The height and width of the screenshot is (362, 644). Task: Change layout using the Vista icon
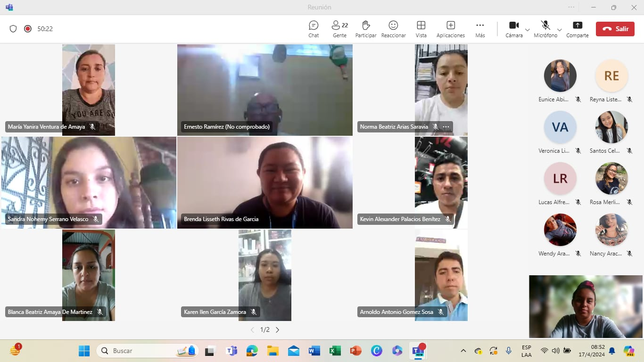[x=421, y=29]
